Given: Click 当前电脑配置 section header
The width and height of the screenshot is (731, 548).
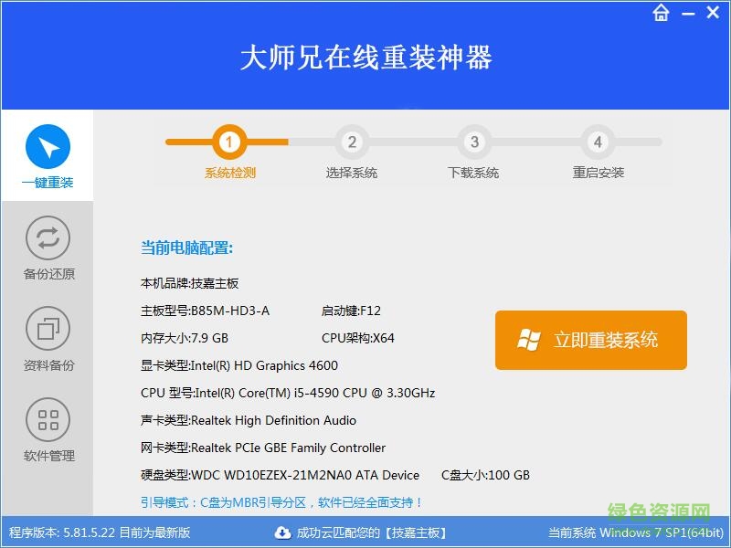Looking at the screenshot, I should [x=186, y=247].
